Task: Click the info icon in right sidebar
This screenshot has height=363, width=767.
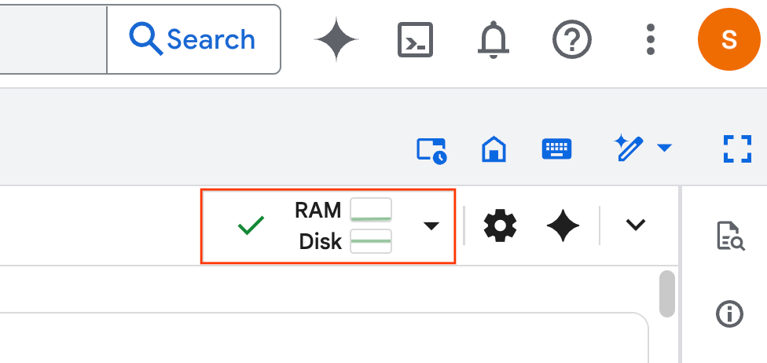Action: pyautogui.click(x=730, y=314)
